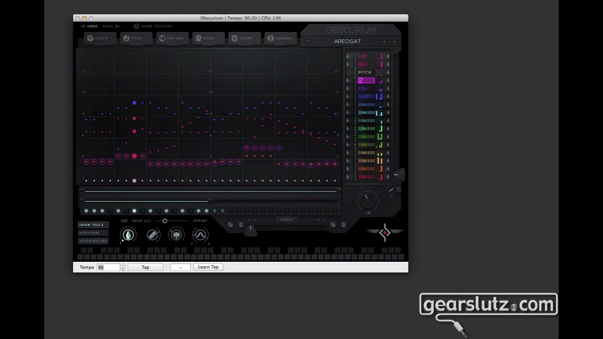The height and width of the screenshot is (339, 603).
Task: Click the paste icon for morph slot B
Action: (343, 225)
